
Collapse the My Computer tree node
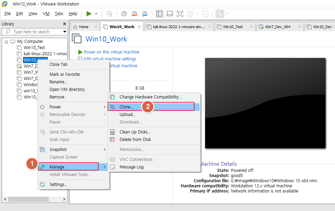point(7,42)
